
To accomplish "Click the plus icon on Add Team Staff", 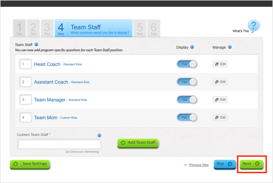I will pyautogui.click(x=123, y=143).
